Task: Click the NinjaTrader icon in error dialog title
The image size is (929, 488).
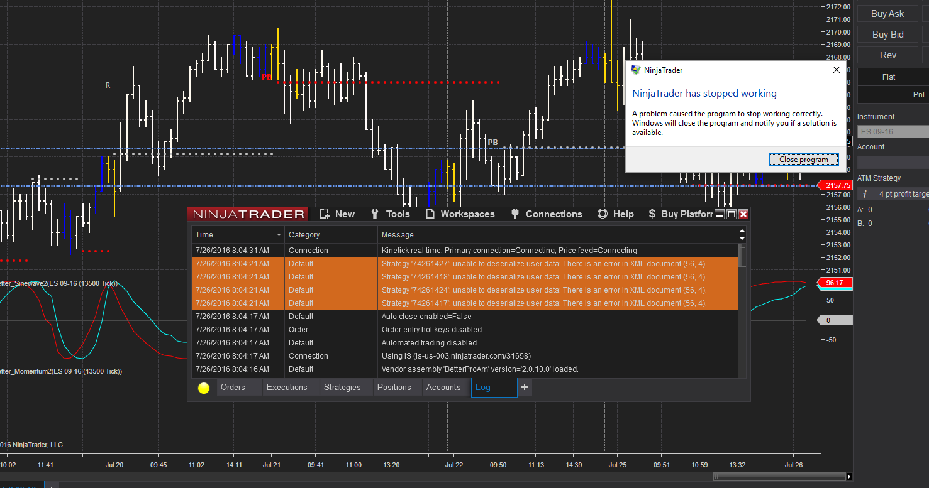Action: tap(636, 70)
